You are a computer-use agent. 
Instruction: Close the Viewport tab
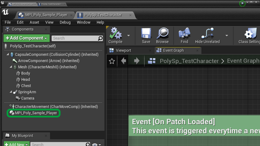click(x=150, y=50)
